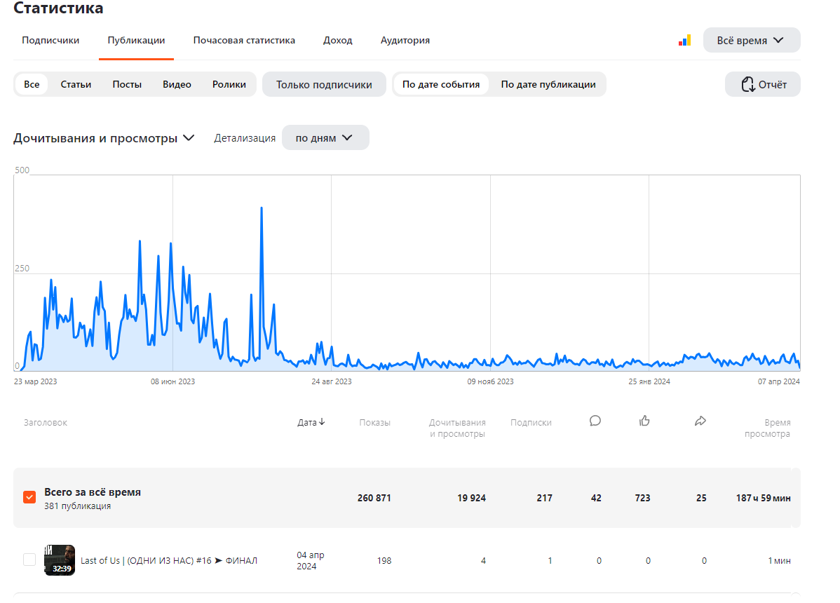The image size is (840, 603).
Task: Click the shares arrow column icon
Action: (x=700, y=421)
